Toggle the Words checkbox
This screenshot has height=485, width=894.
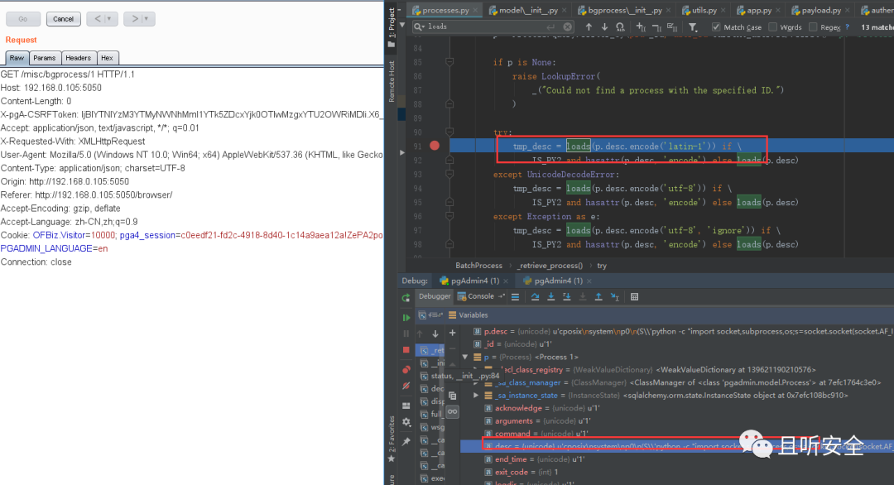772,26
